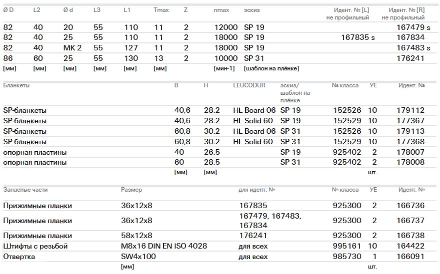This screenshot has width=440, height=274.
Task: Click "M8x16 DIN EN ISO 4028" size
Action: point(164,246)
